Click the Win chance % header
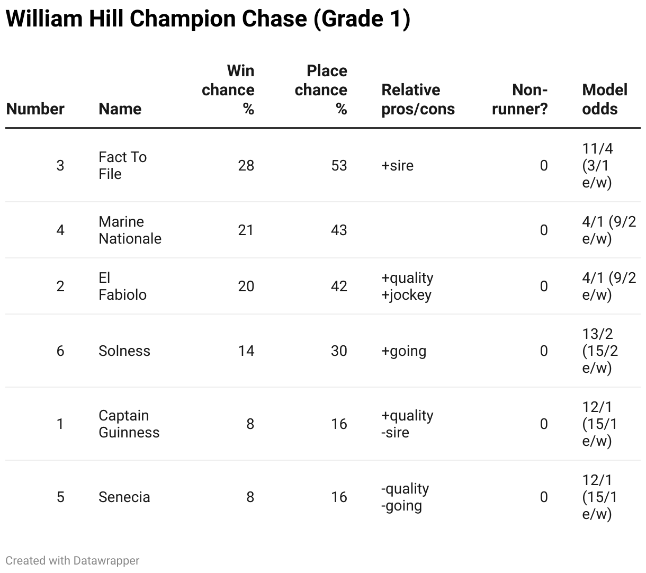The width and height of the screenshot is (646, 573). click(x=228, y=89)
